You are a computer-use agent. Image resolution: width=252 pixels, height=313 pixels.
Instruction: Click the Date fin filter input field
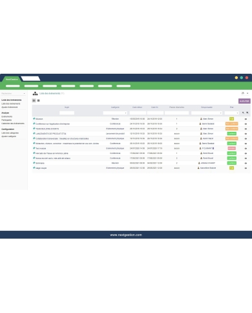[155, 113]
